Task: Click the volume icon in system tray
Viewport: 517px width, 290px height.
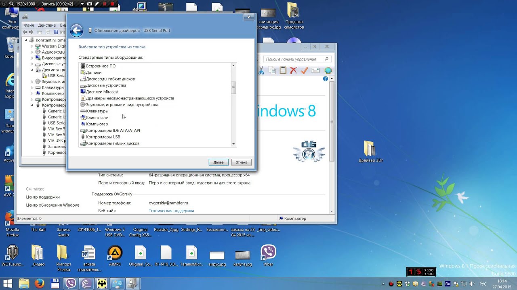Action: (x=472, y=284)
